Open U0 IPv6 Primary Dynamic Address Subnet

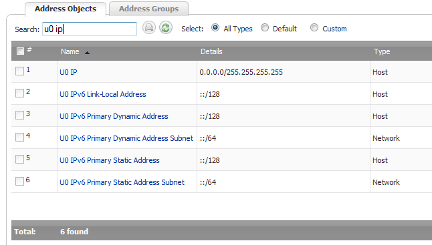[126, 138]
